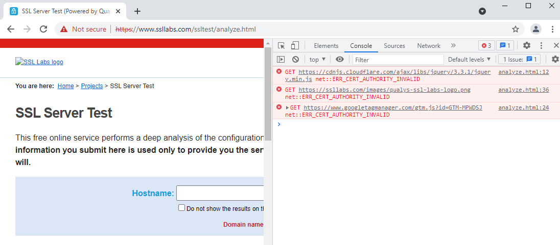Click the SSL Server Test tab favicon
The image size is (560, 245).
tap(14, 11)
